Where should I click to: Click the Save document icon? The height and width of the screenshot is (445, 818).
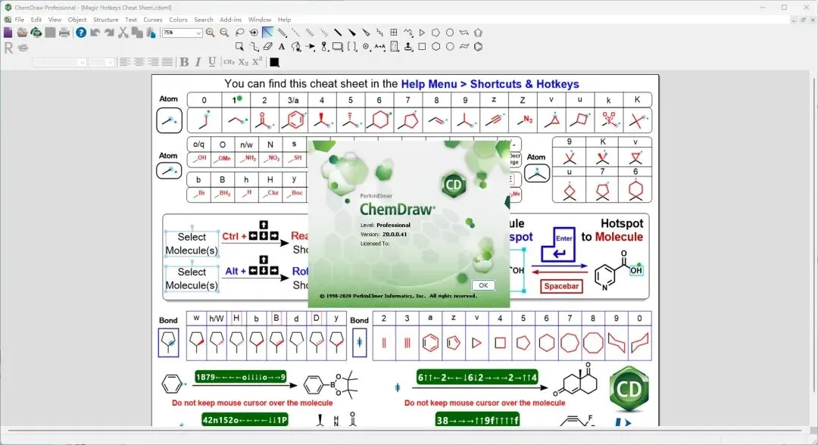coord(50,33)
